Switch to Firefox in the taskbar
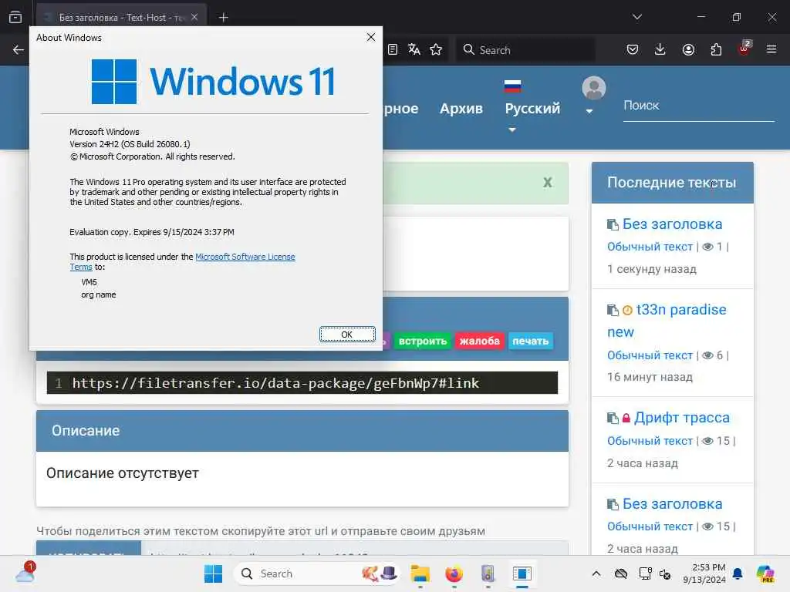This screenshot has width=790, height=592. point(454,573)
